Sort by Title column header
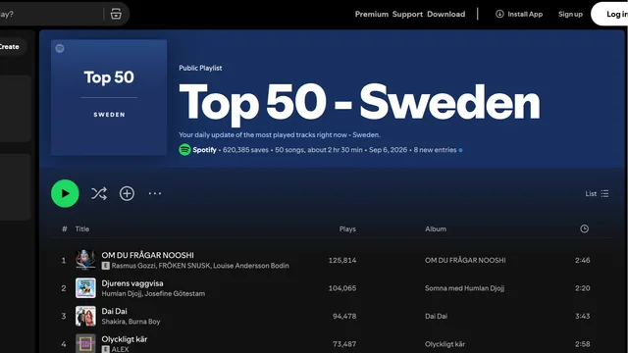The height and width of the screenshot is (353, 628). click(82, 228)
